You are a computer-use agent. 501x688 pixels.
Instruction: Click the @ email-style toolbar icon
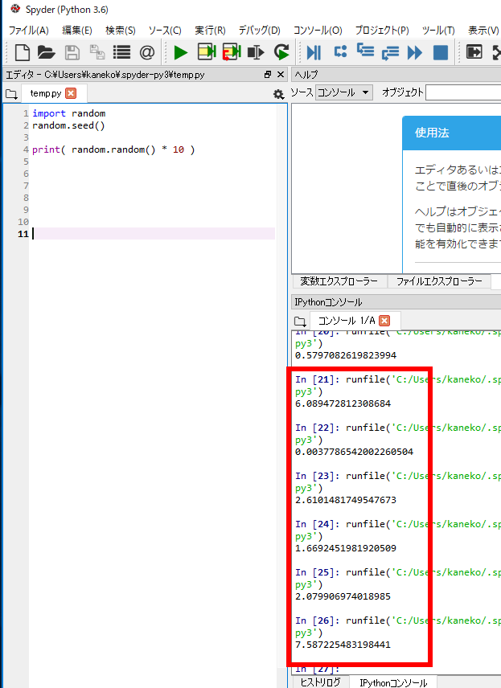(x=147, y=52)
